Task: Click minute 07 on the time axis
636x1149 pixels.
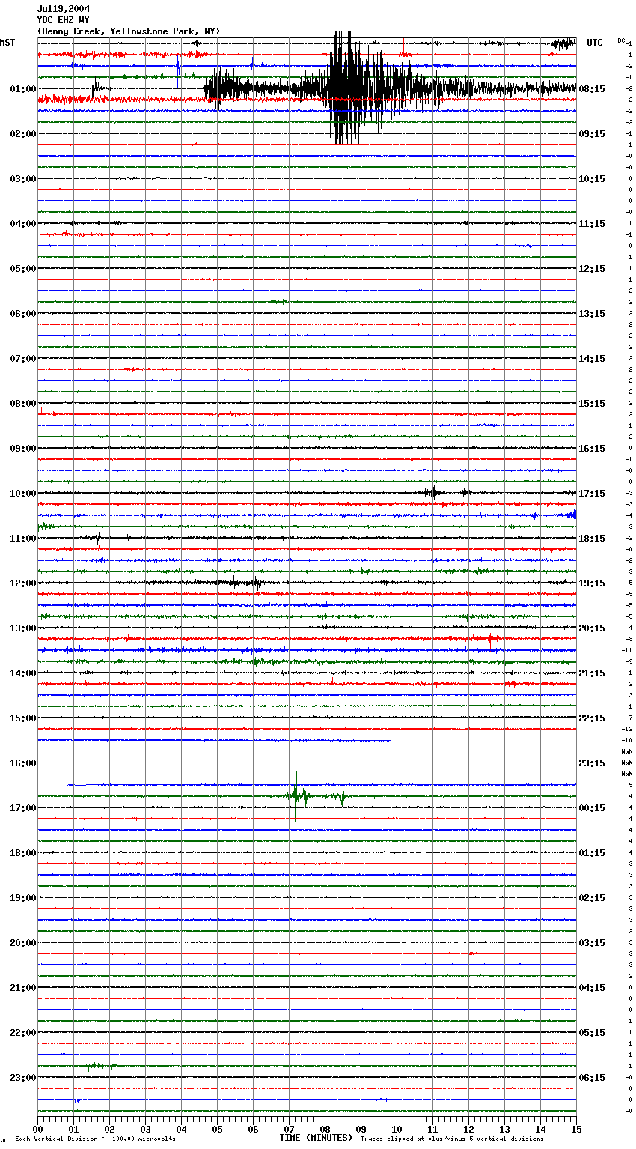Action: 289,1129
